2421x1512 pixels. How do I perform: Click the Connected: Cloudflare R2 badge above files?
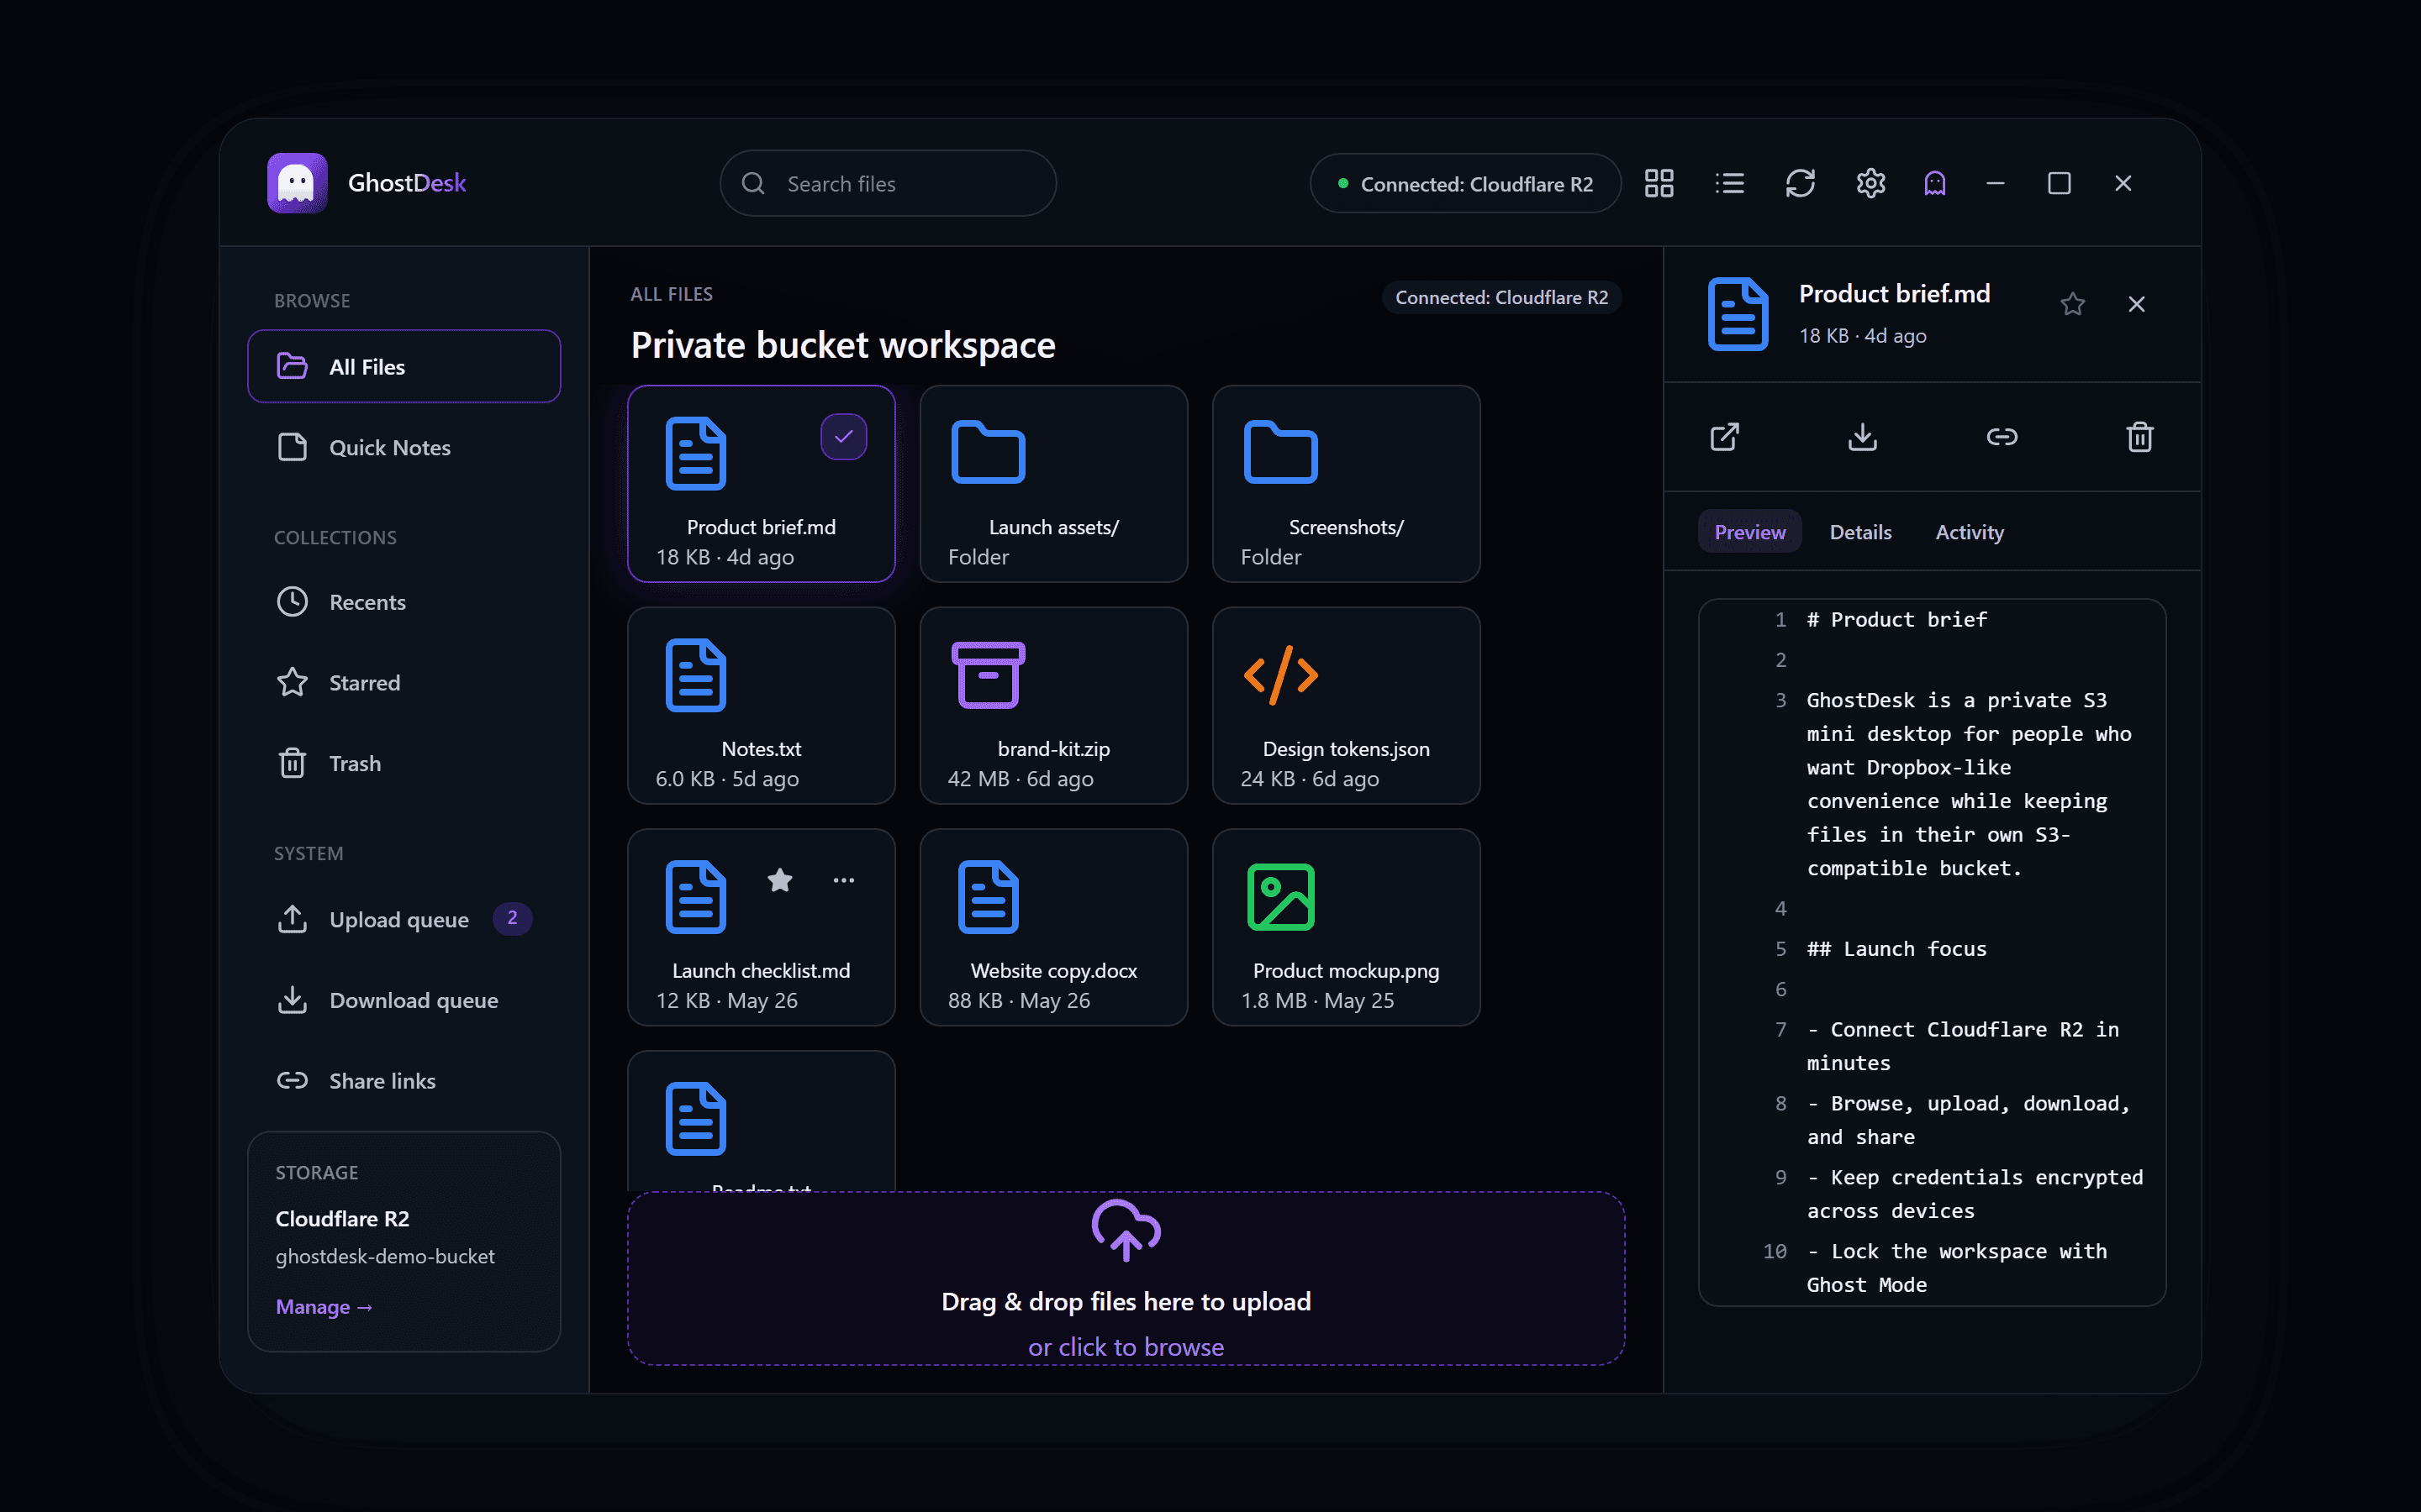pos(1501,297)
